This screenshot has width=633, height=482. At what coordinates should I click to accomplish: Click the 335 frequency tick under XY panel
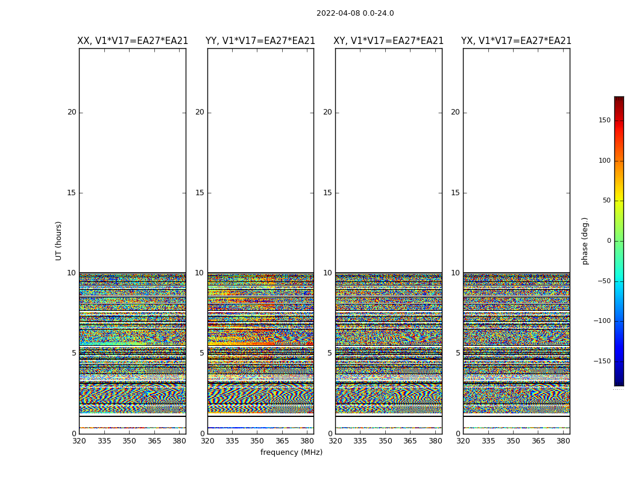pos(360,441)
